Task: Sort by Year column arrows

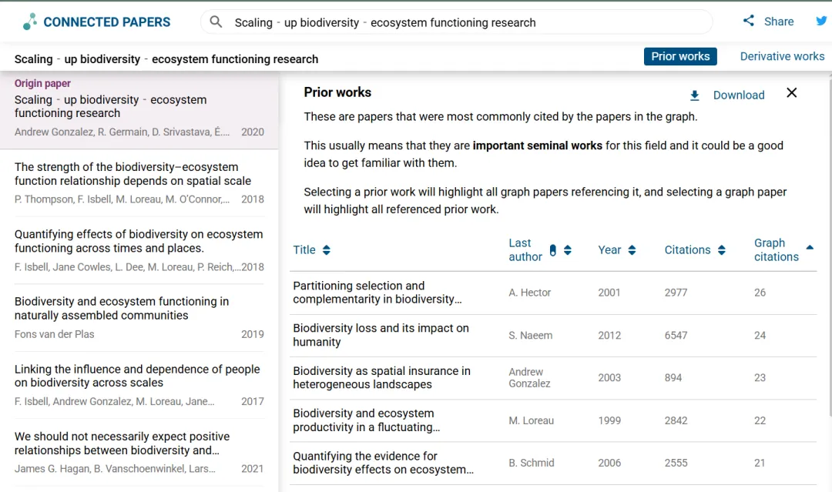Action: coord(632,250)
